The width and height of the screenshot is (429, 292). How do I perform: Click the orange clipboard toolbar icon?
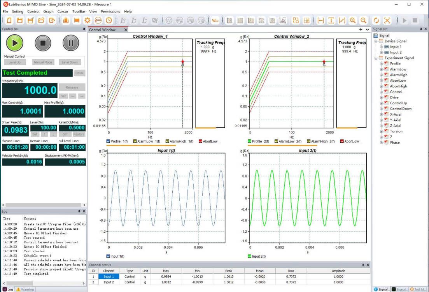pos(66,20)
